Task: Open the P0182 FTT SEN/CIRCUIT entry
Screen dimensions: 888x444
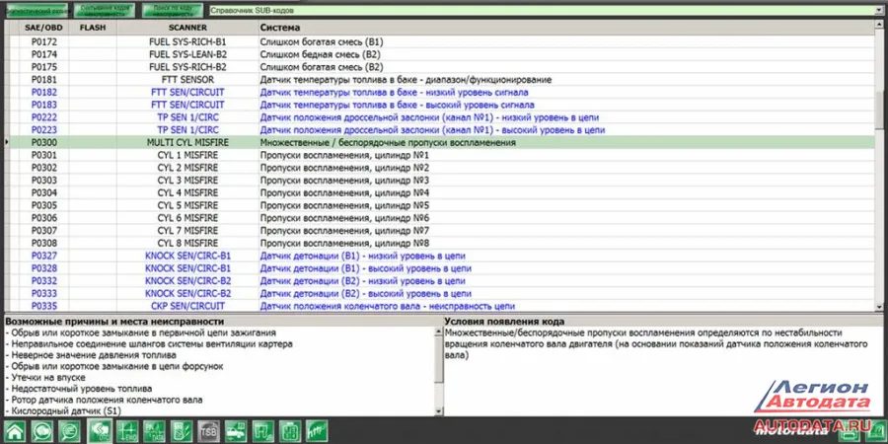Action: [x=187, y=92]
